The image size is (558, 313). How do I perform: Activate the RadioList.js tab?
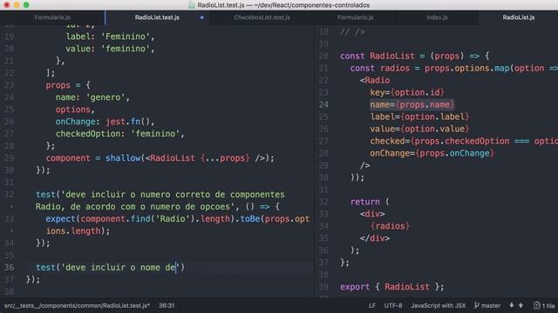(518, 17)
